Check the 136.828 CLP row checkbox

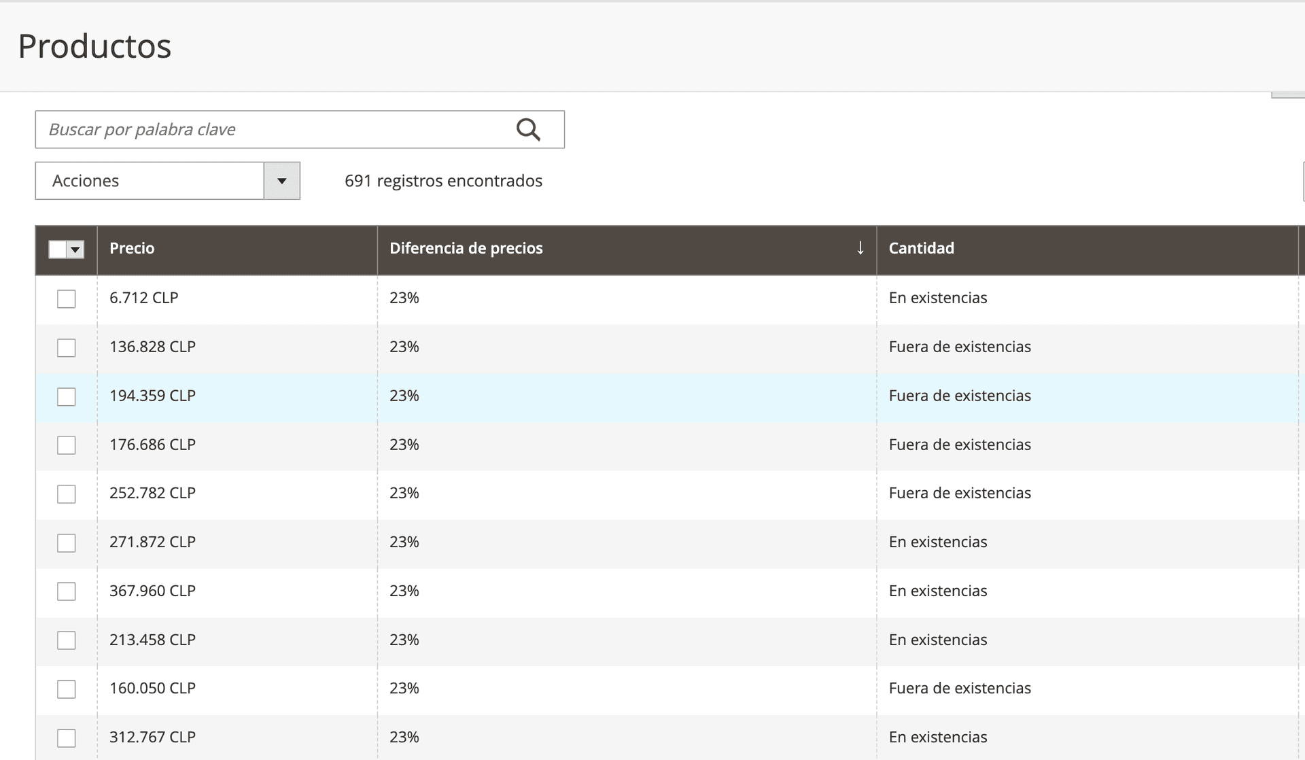click(x=66, y=347)
